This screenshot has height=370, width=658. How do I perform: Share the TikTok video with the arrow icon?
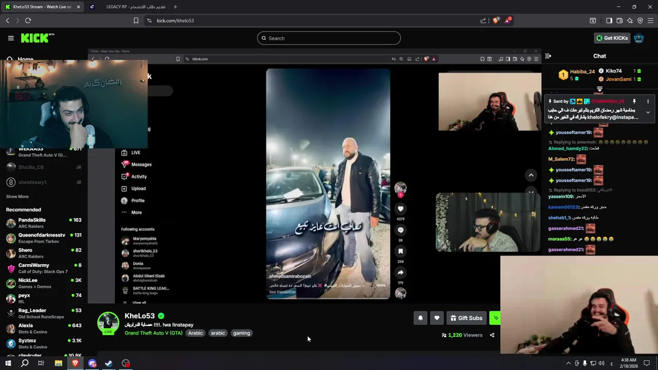(400, 272)
